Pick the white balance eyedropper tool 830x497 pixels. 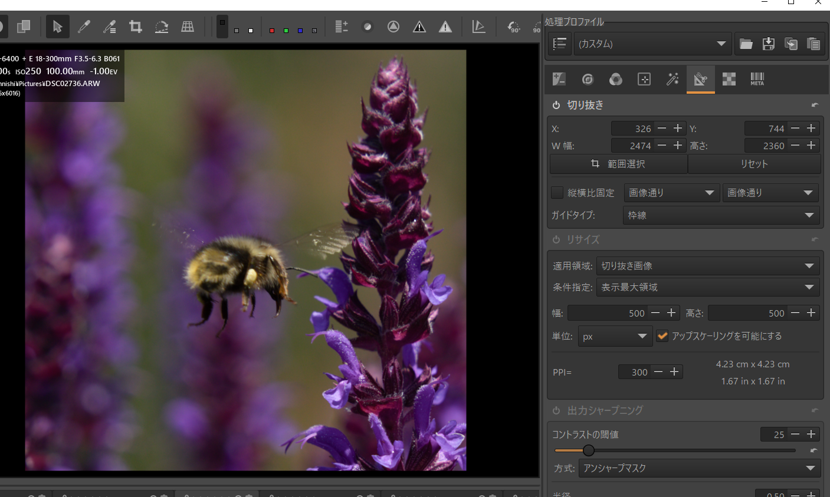[84, 27]
